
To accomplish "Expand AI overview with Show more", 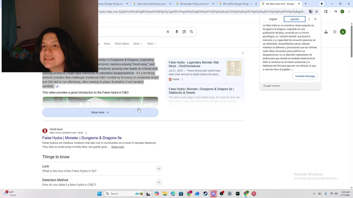I will (100, 112).
